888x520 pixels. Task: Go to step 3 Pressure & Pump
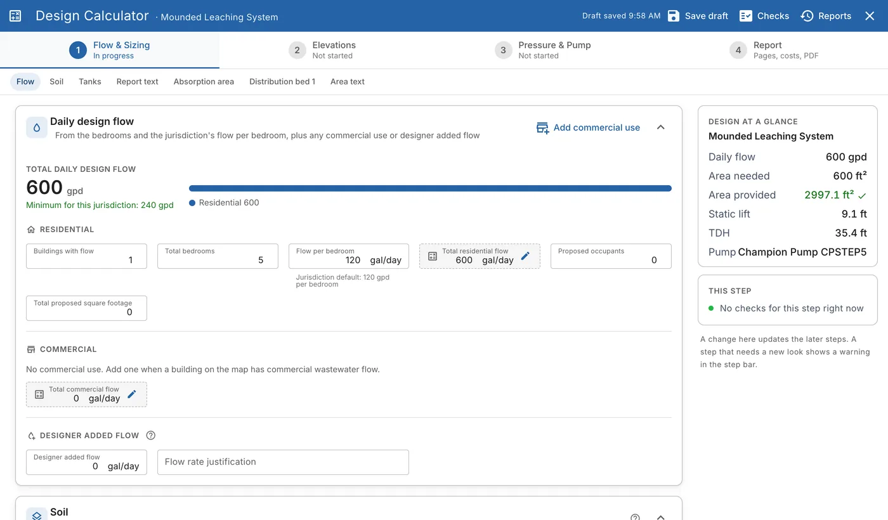coord(543,50)
